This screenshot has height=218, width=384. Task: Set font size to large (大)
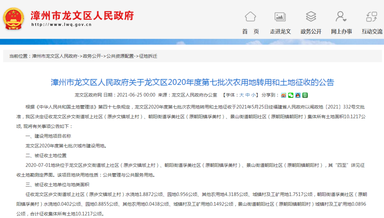241,95
